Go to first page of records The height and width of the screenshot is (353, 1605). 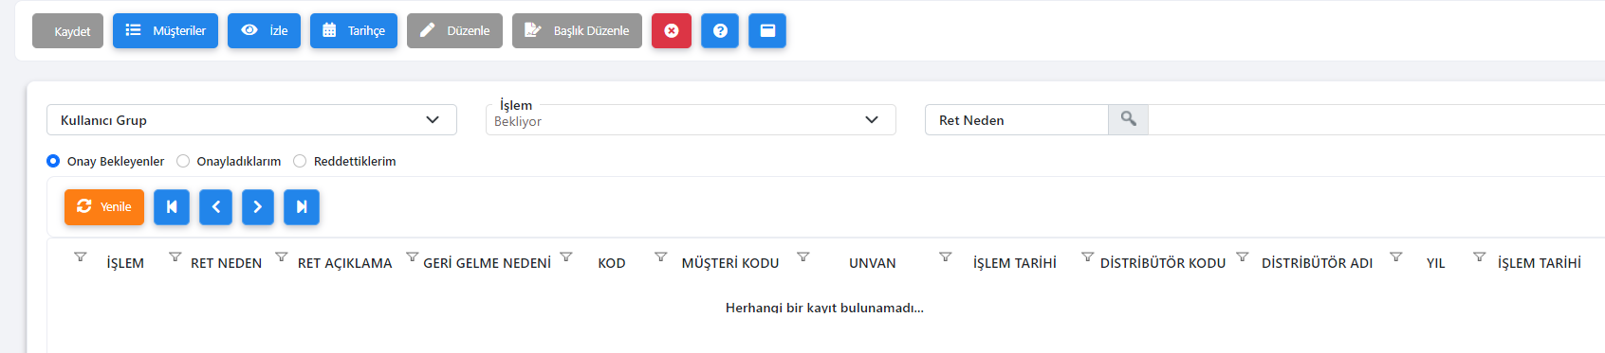point(172,207)
